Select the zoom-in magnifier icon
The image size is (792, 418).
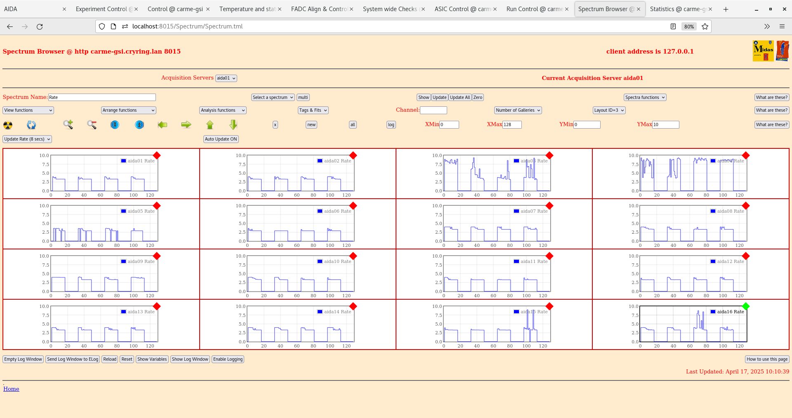(x=68, y=125)
